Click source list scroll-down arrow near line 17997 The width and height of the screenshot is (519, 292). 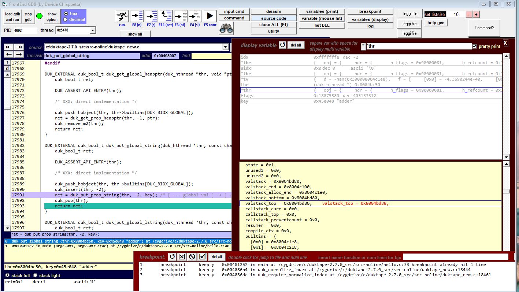pos(7,228)
